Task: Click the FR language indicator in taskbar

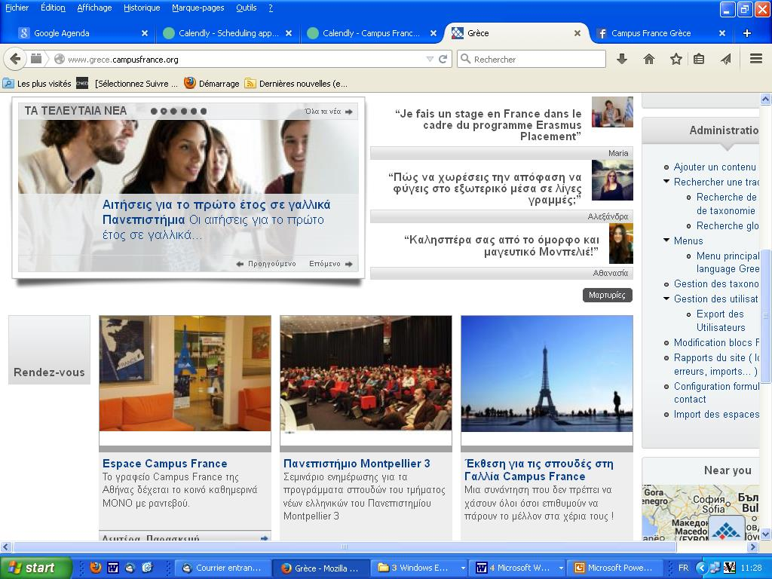Action: [x=683, y=568]
